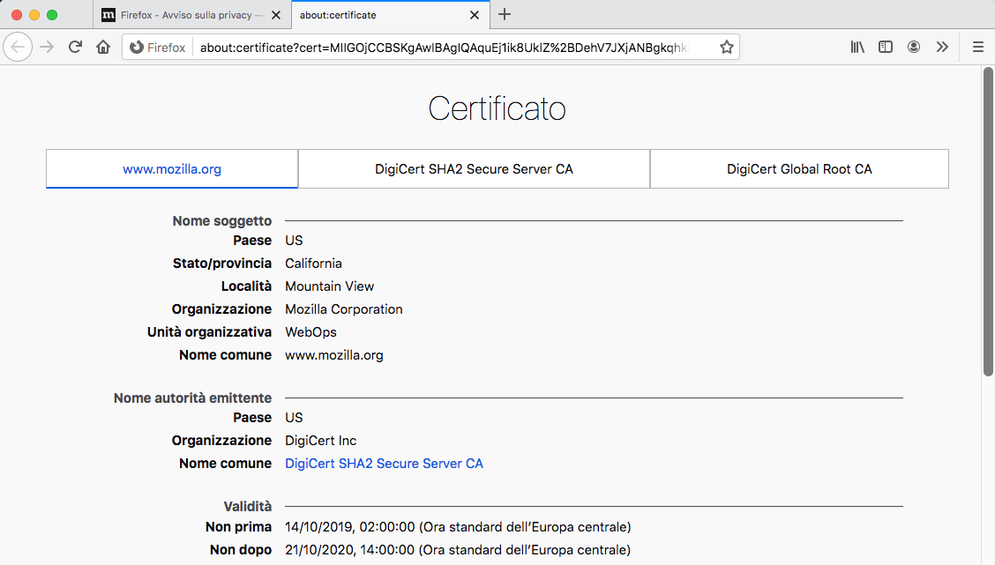Image resolution: width=995 pixels, height=565 pixels.
Task: Select the Non prima date 14/10/2019
Action: [x=458, y=527]
